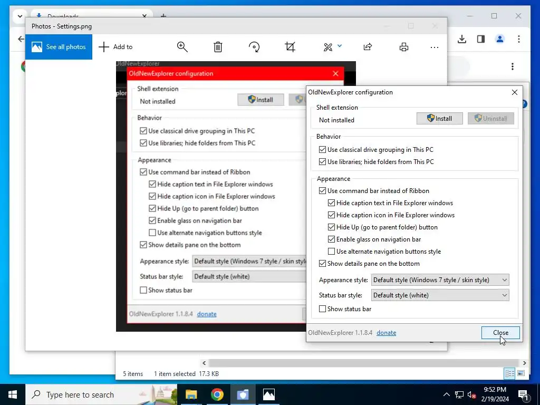
Task: Open Edit & Create tools icon in Photos
Action: 328,47
